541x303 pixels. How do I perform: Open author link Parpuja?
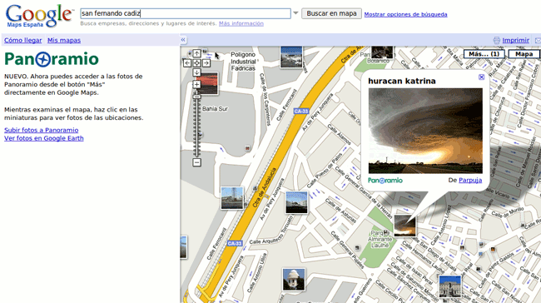470,180
